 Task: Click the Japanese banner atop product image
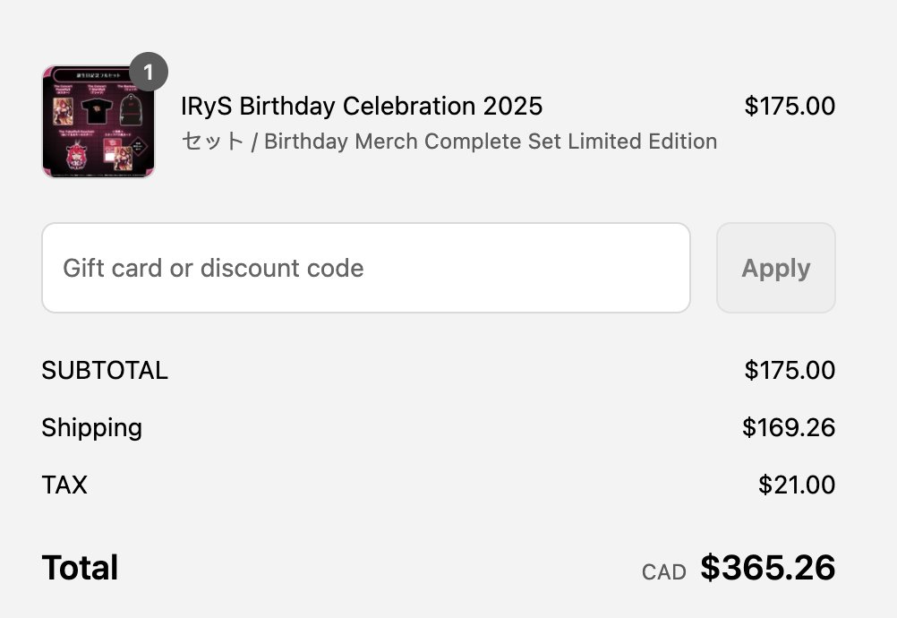click(x=97, y=73)
